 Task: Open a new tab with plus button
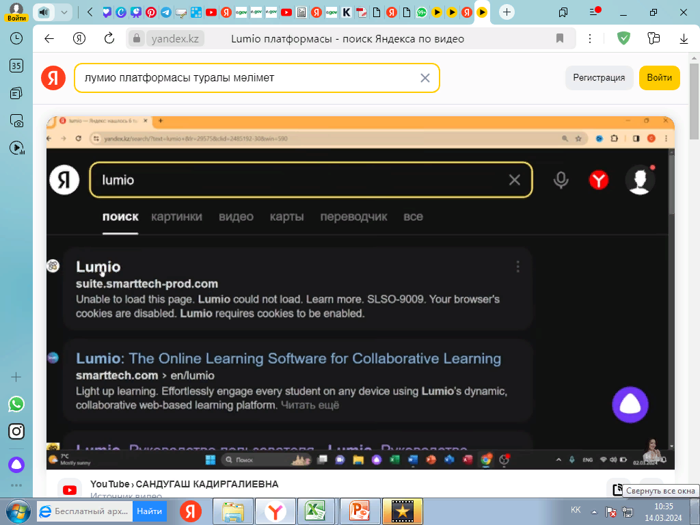pyautogui.click(x=507, y=12)
